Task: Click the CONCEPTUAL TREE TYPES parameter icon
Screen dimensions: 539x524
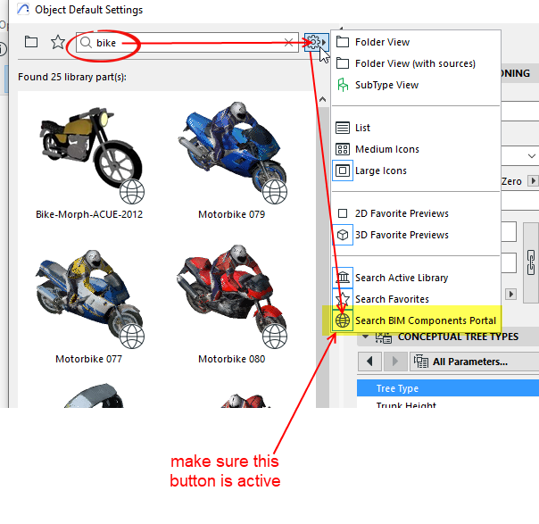Action: pyautogui.click(x=384, y=337)
